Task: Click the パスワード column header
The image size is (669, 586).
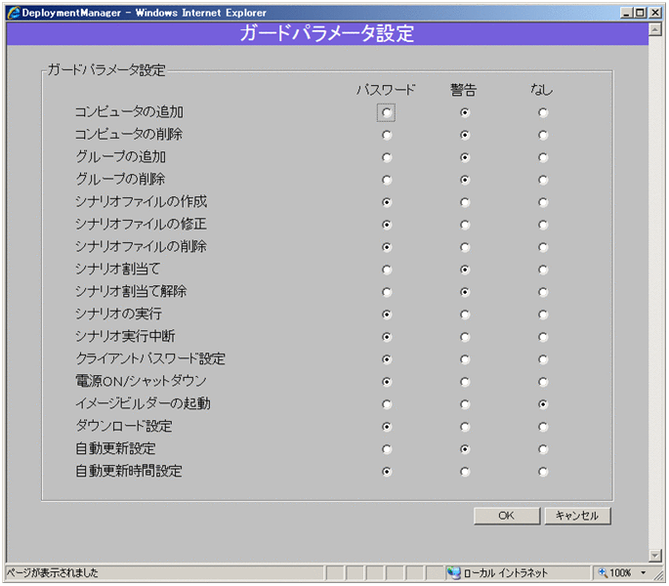Action: (386, 90)
